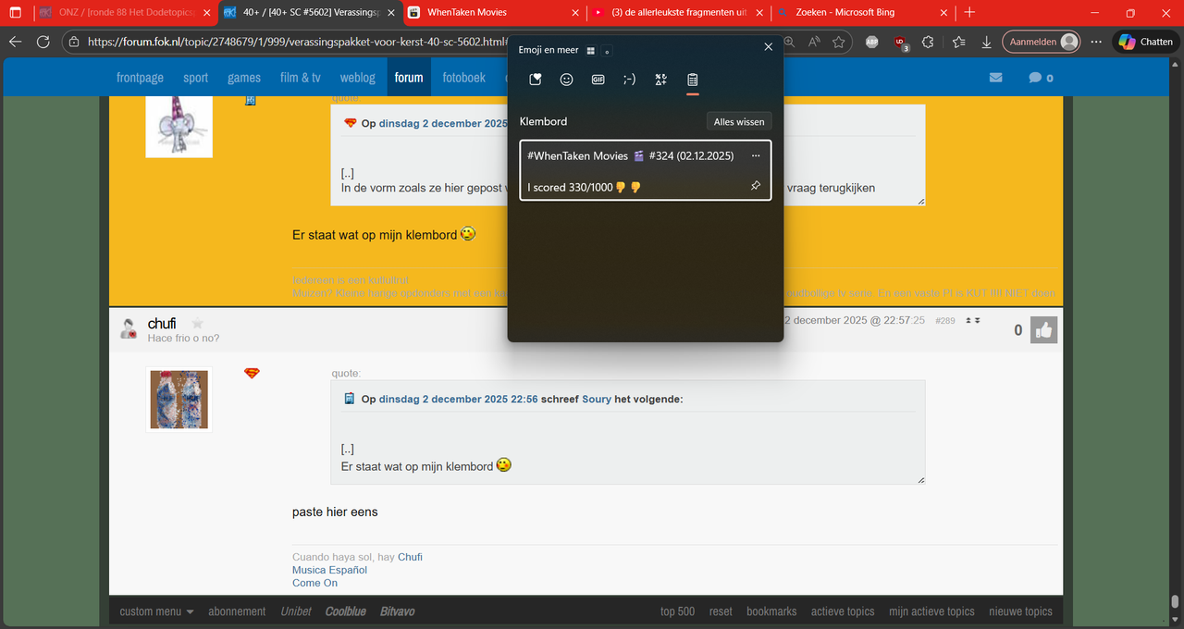Open the sport section

click(x=196, y=78)
